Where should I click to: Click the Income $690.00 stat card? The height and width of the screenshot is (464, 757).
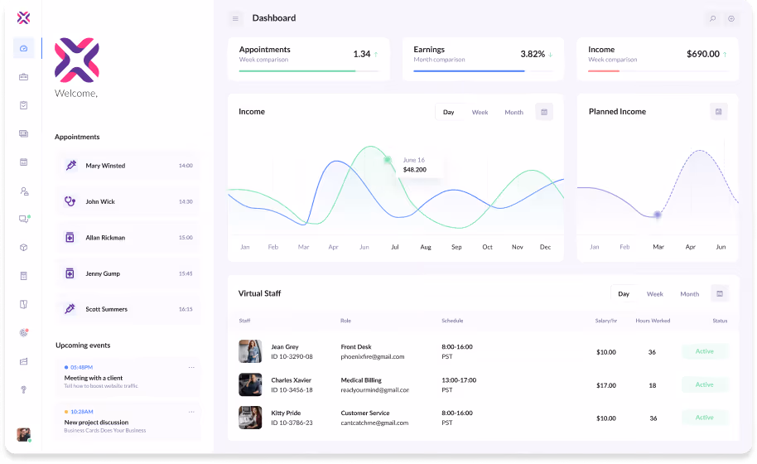pos(658,59)
